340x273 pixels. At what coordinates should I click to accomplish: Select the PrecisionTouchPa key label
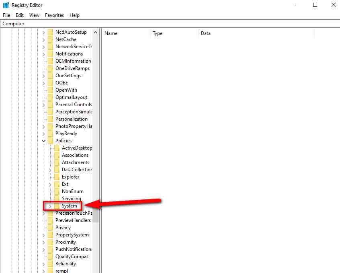click(x=74, y=213)
